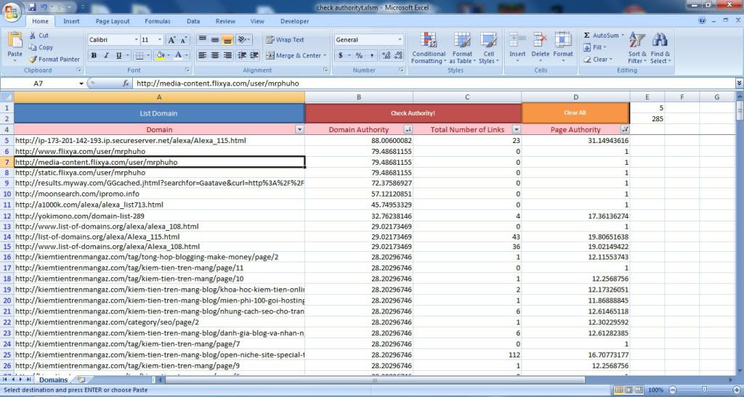Toggle Underline formatting
The height and width of the screenshot is (397, 744).
[118, 55]
